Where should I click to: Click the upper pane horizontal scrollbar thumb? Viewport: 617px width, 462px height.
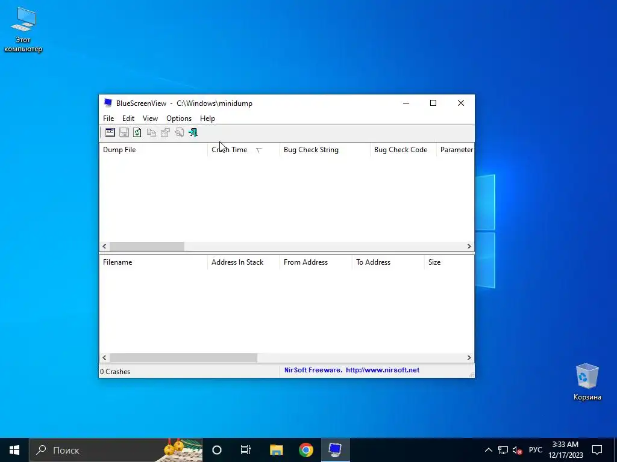(147, 246)
